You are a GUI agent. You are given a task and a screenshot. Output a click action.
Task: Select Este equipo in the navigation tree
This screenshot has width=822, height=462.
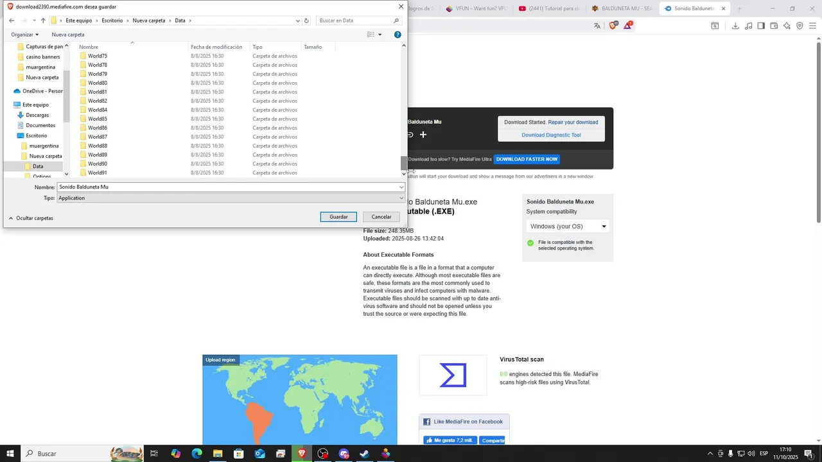pos(31,105)
